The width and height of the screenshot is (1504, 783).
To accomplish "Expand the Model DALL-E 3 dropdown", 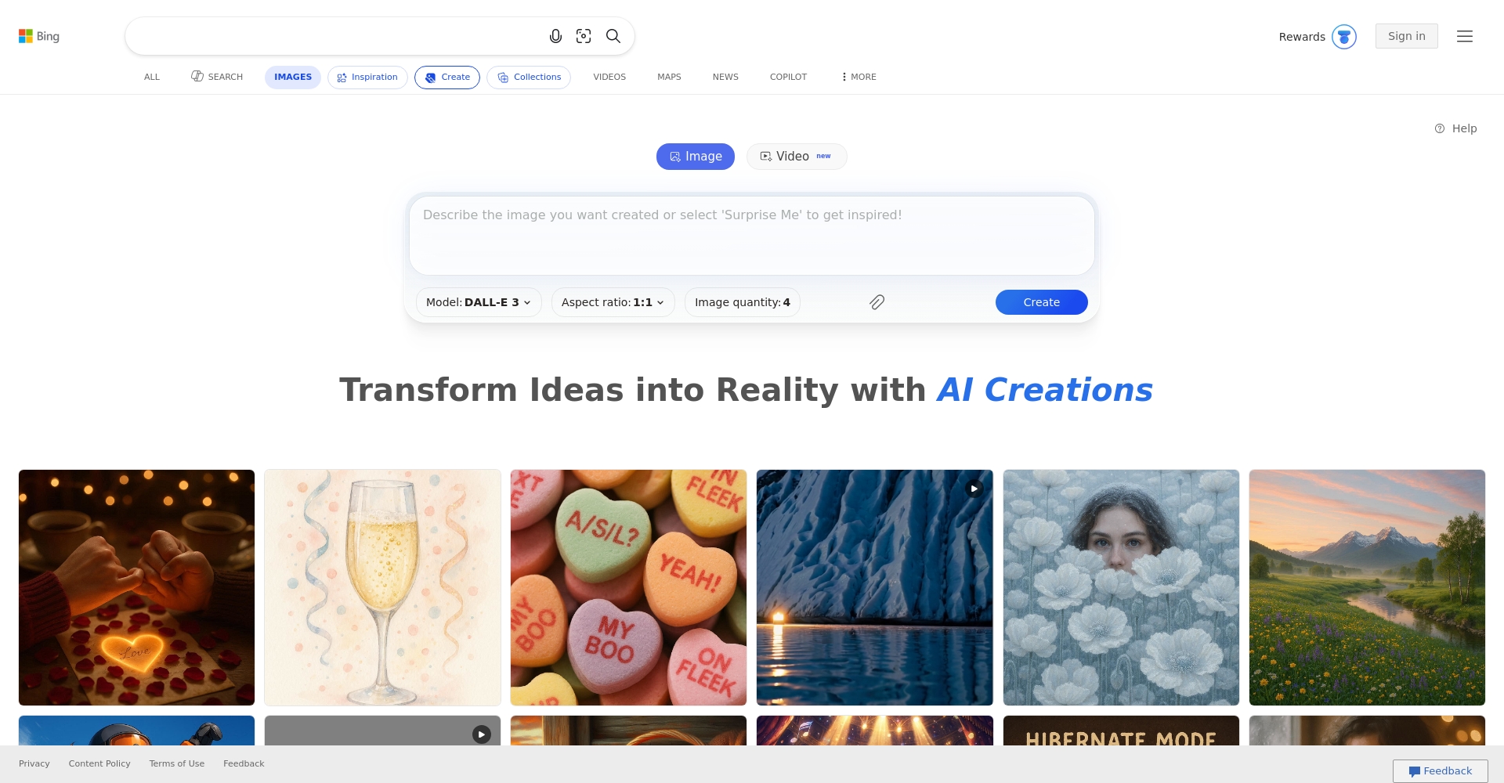I will 479,302.
